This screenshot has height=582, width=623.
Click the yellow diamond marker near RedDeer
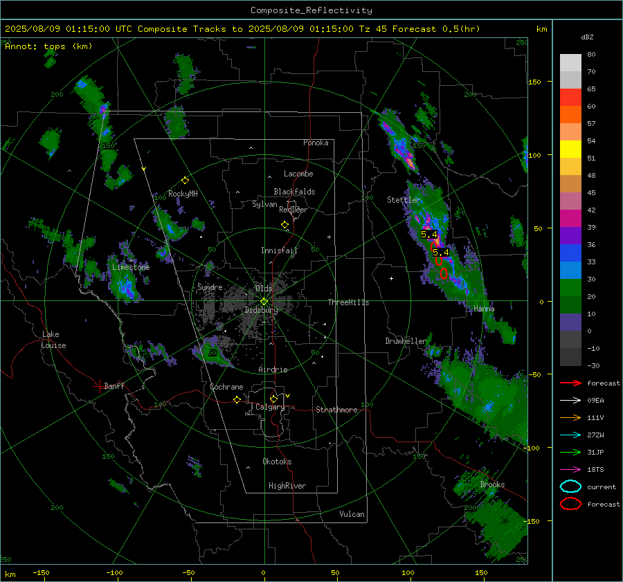tap(285, 225)
